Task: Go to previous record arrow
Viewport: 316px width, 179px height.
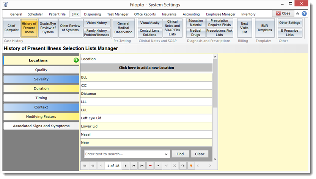Action: click(101, 166)
